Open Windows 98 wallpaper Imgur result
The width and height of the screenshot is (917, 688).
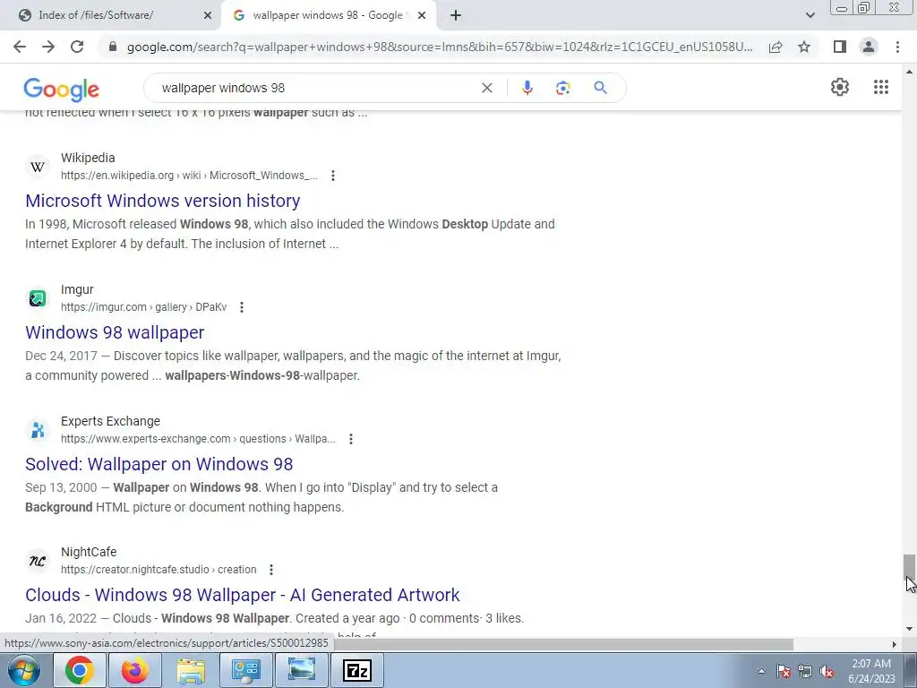point(115,332)
